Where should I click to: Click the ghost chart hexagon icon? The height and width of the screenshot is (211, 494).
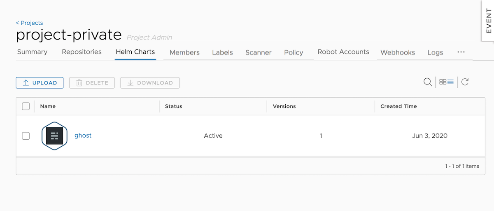pyautogui.click(x=54, y=136)
